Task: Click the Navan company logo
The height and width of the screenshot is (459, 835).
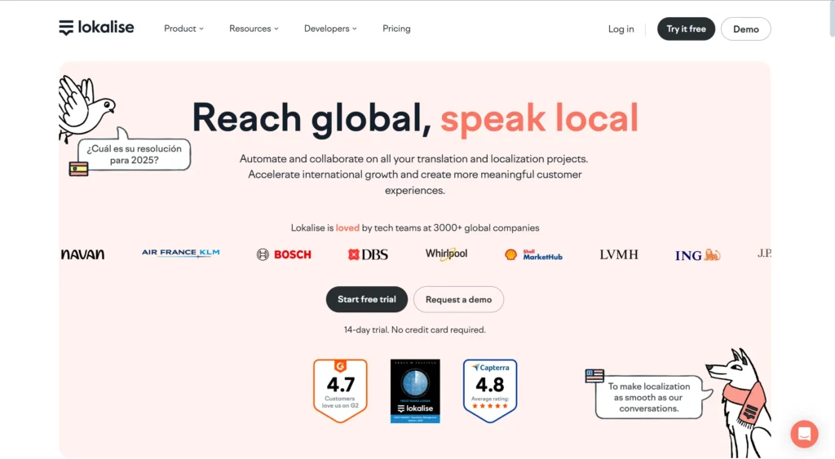Action: (82, 254)
